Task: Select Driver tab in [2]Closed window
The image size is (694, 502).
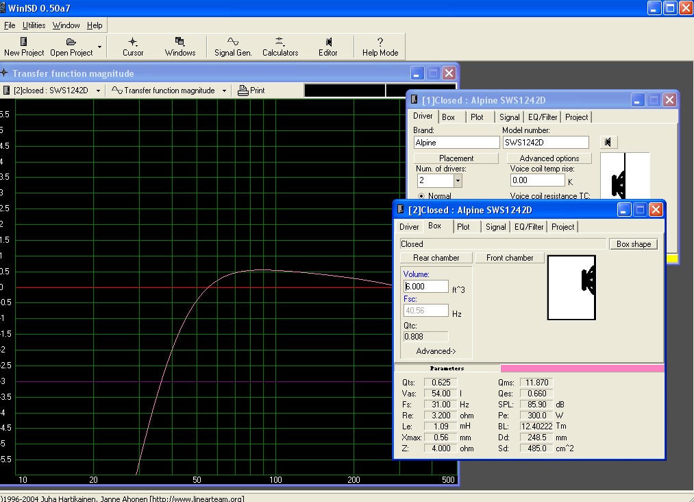Action: click(409, 227)
